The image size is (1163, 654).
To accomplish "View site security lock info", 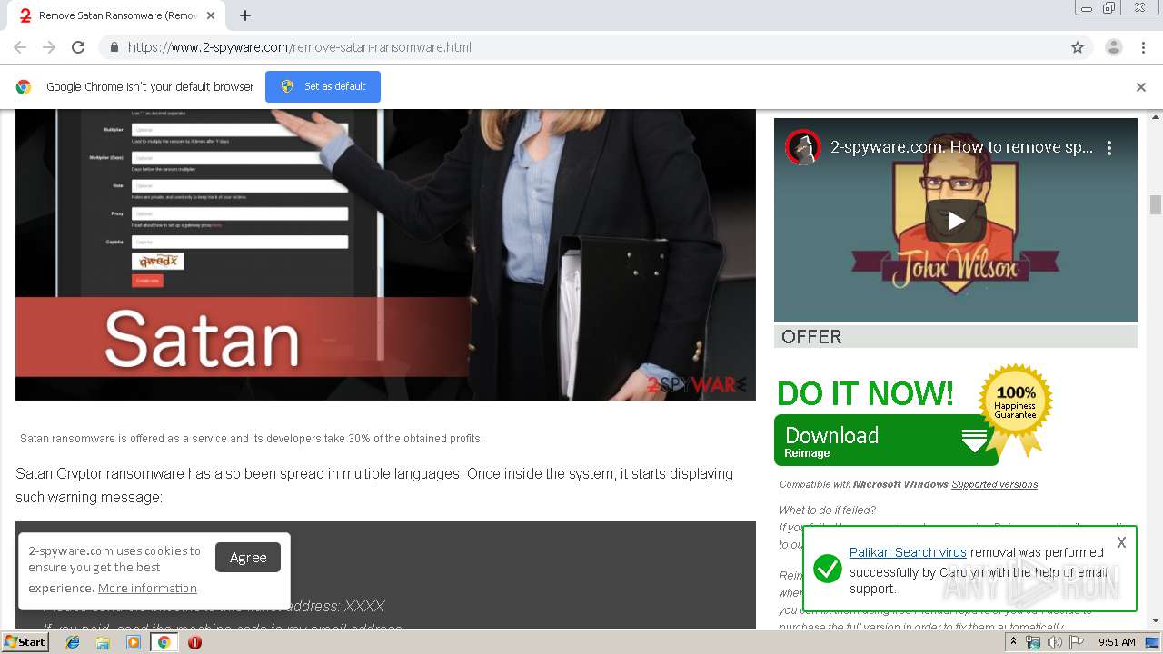I will click(114, 47).
